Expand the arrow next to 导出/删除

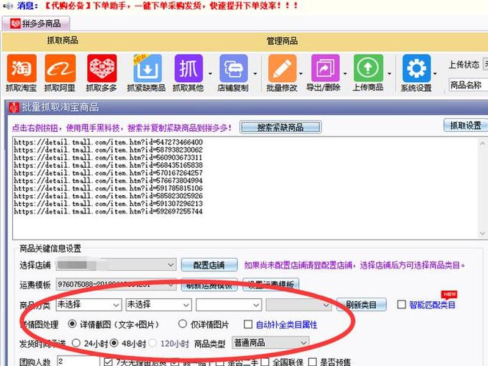[345, 74]
